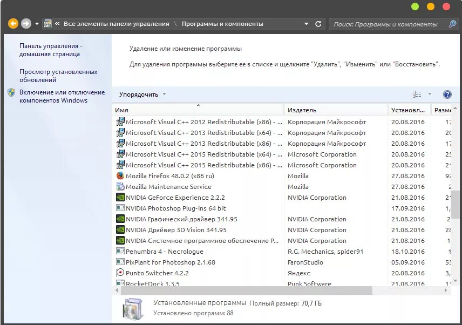Select Visual C++ 2013 Redistributable (x64) icon
Viewport: 462px width, 325px height.
click(120, 133)
